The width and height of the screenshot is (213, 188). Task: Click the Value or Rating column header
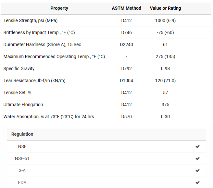pos(165,8)
